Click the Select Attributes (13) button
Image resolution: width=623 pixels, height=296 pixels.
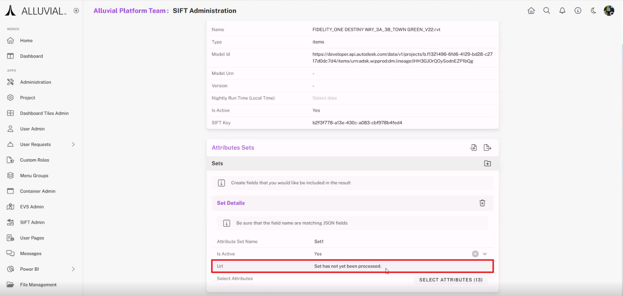pos(451,280)
